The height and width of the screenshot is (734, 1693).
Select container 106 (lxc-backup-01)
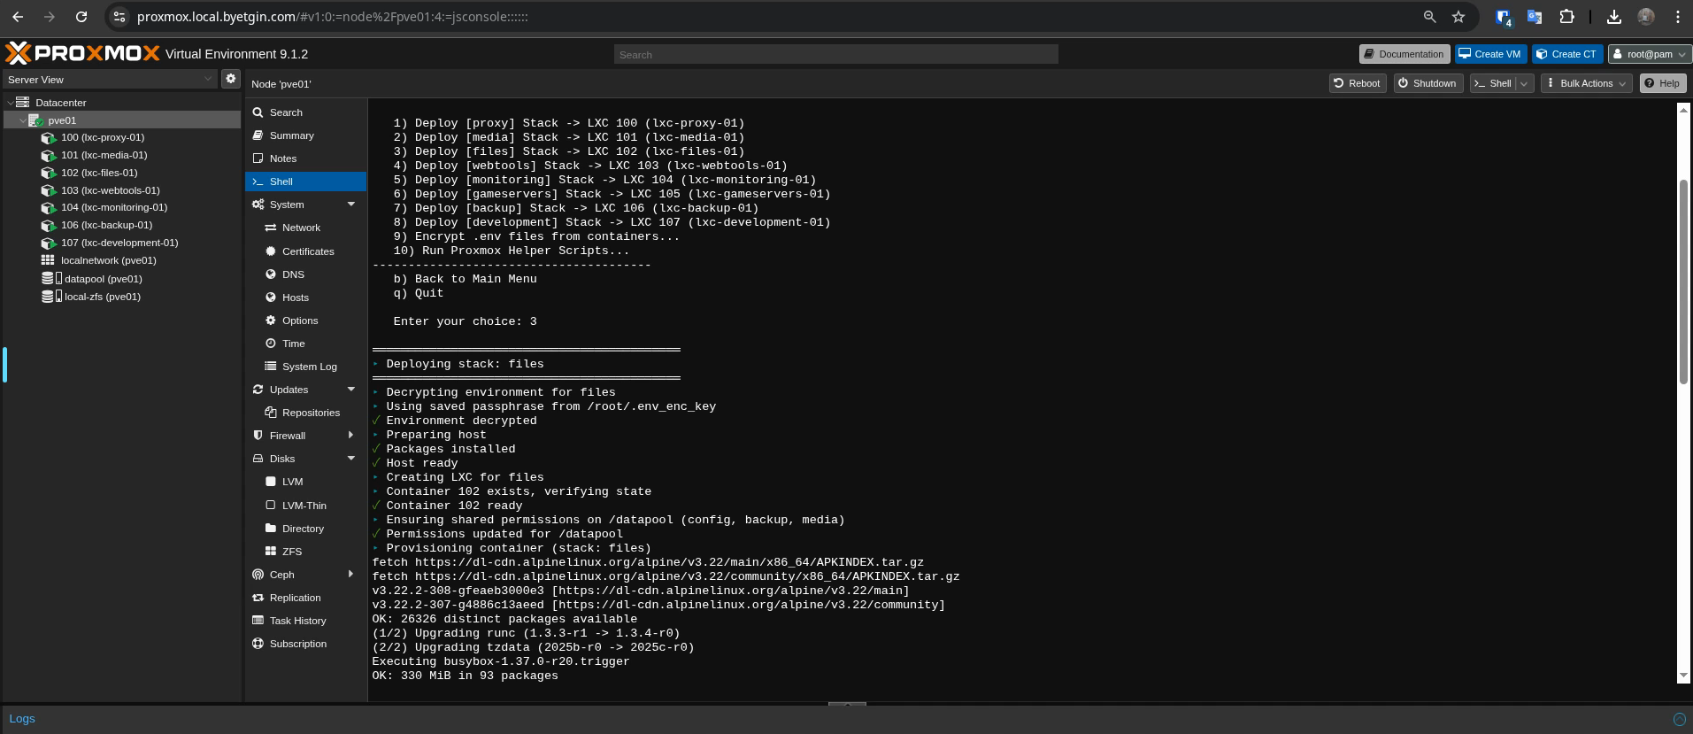pos(106,225)
